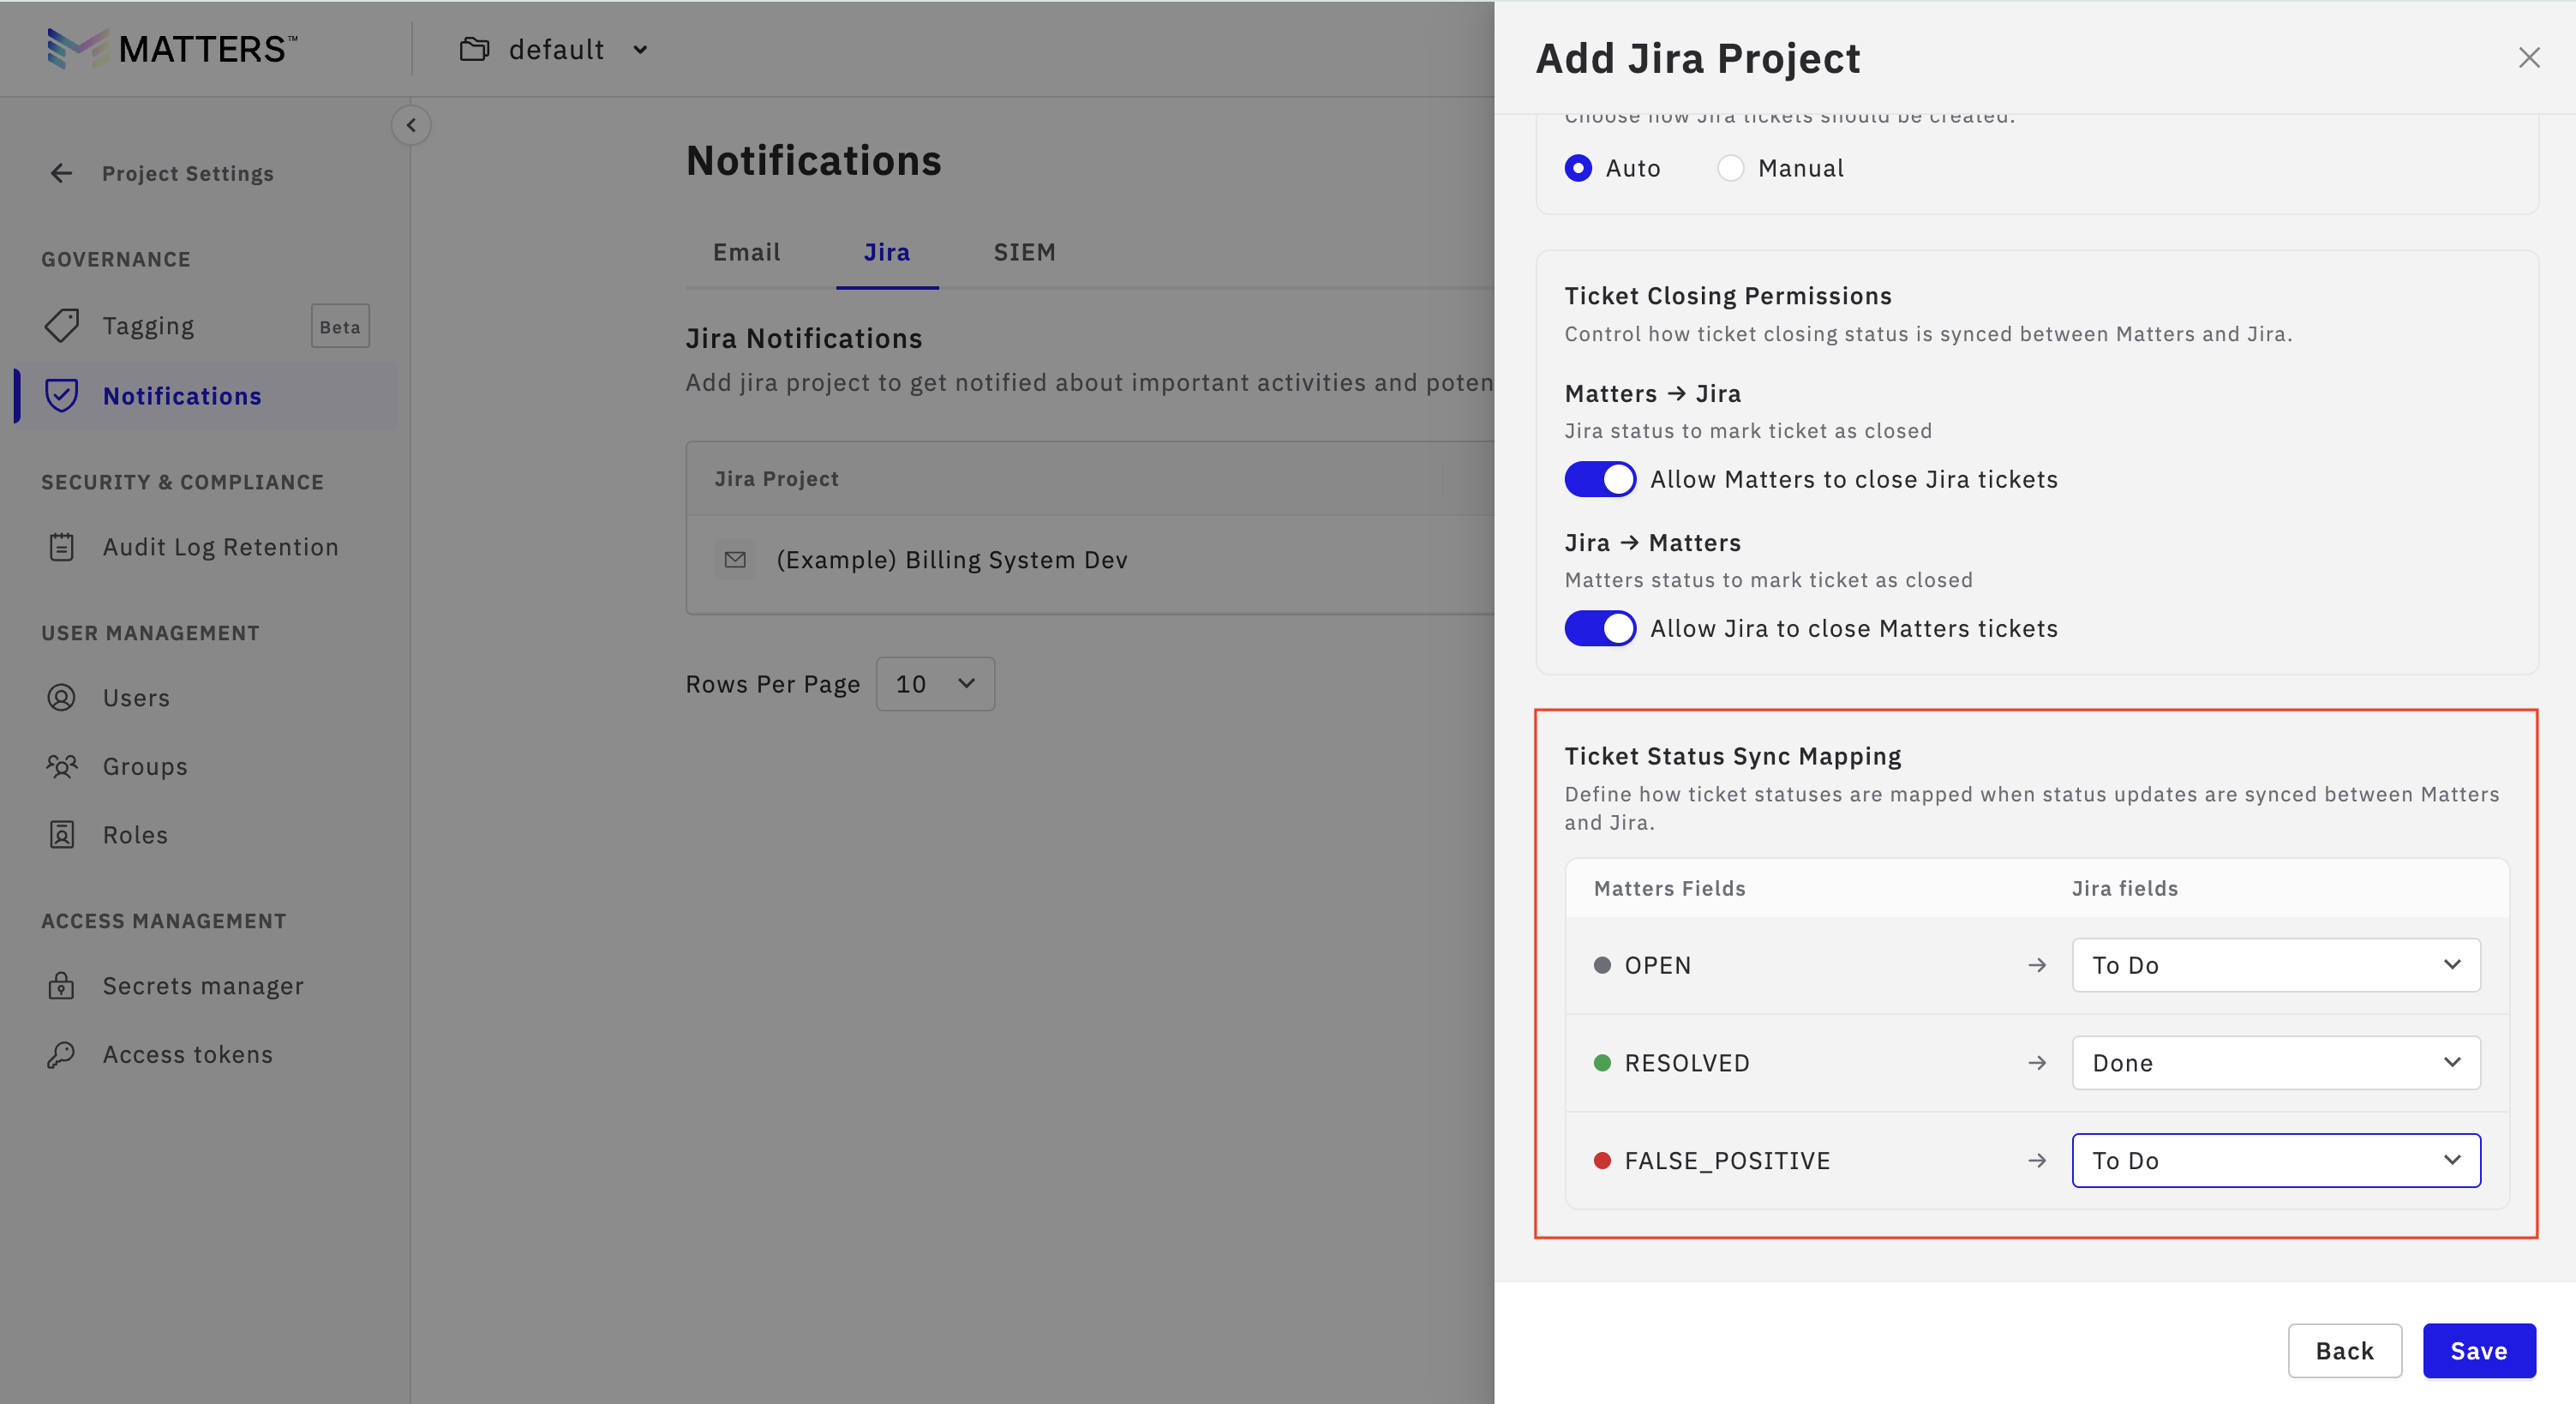
Task: Toggle Allow Jira to close Matters tickets
Action: click(x=1600, y=628)
